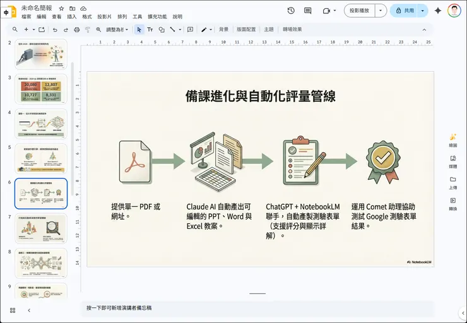Insert a comment via toolbar icon
This screenshot has width=467, height=323.
[190, 30]
